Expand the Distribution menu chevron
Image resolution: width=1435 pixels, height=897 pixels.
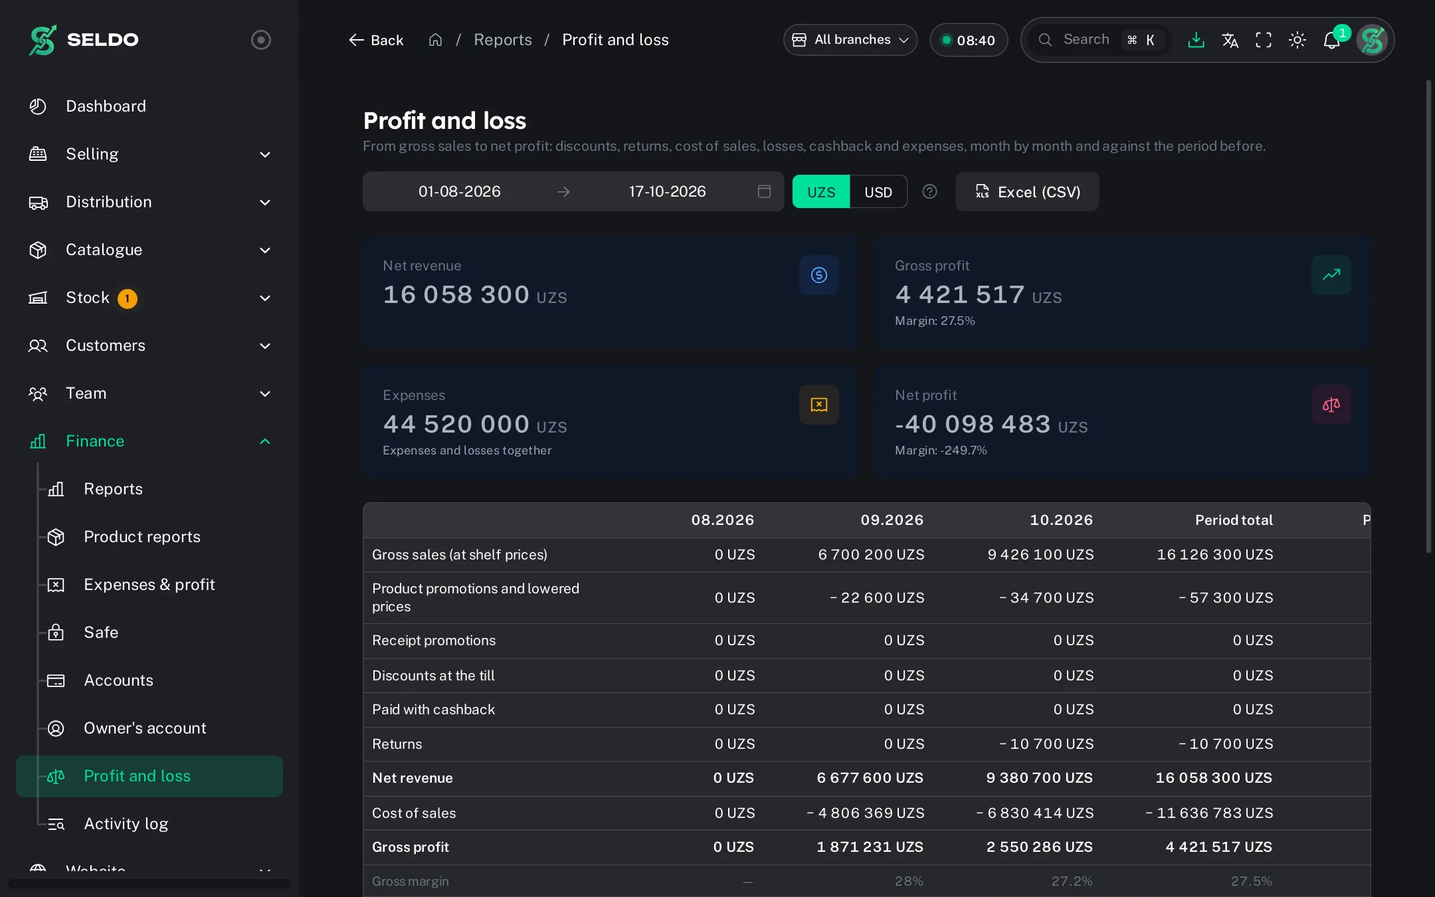click(x=265, y=202)
